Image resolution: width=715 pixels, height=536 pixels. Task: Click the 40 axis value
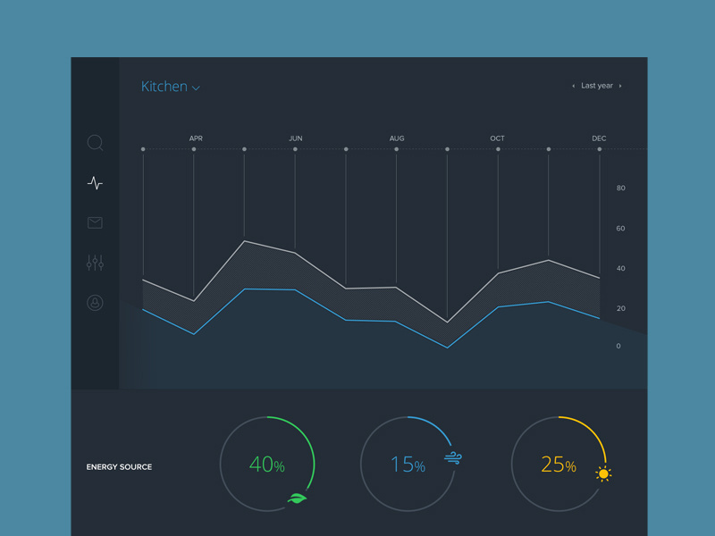click(620, 268)
